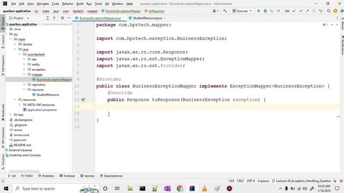Open the user account icon in toolbar
This screenshot has height=193, width=344.
click(215, 11)
